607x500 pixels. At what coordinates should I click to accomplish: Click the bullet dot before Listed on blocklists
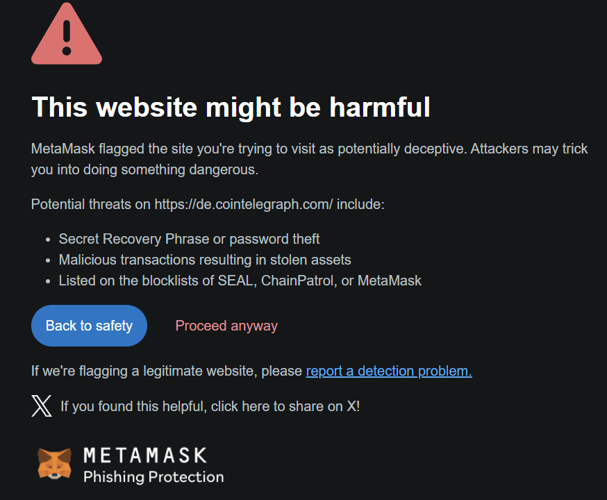(48, 282)
